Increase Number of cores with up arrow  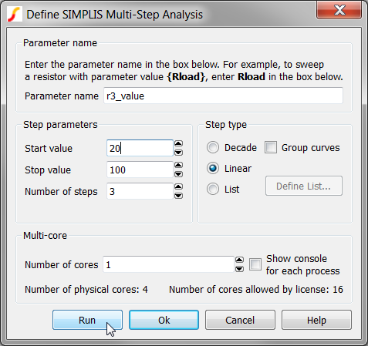[x=239, y=260]
